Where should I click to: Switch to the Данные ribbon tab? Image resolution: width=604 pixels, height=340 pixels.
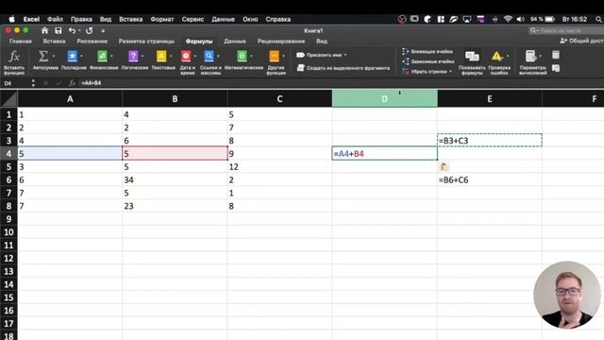tap(235, 42)
